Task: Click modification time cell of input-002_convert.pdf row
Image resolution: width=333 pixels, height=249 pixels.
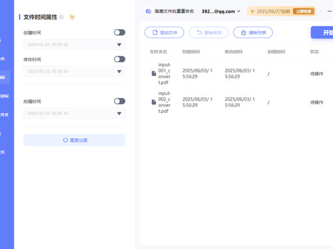Action: tap(240, 102)
